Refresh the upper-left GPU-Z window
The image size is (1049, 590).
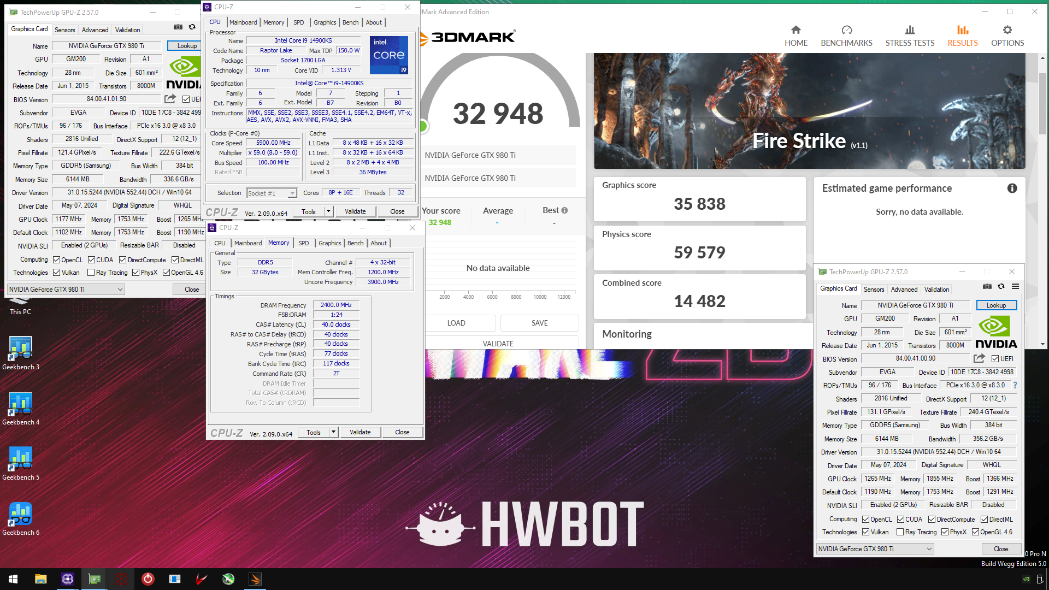(x=192, y=27)
